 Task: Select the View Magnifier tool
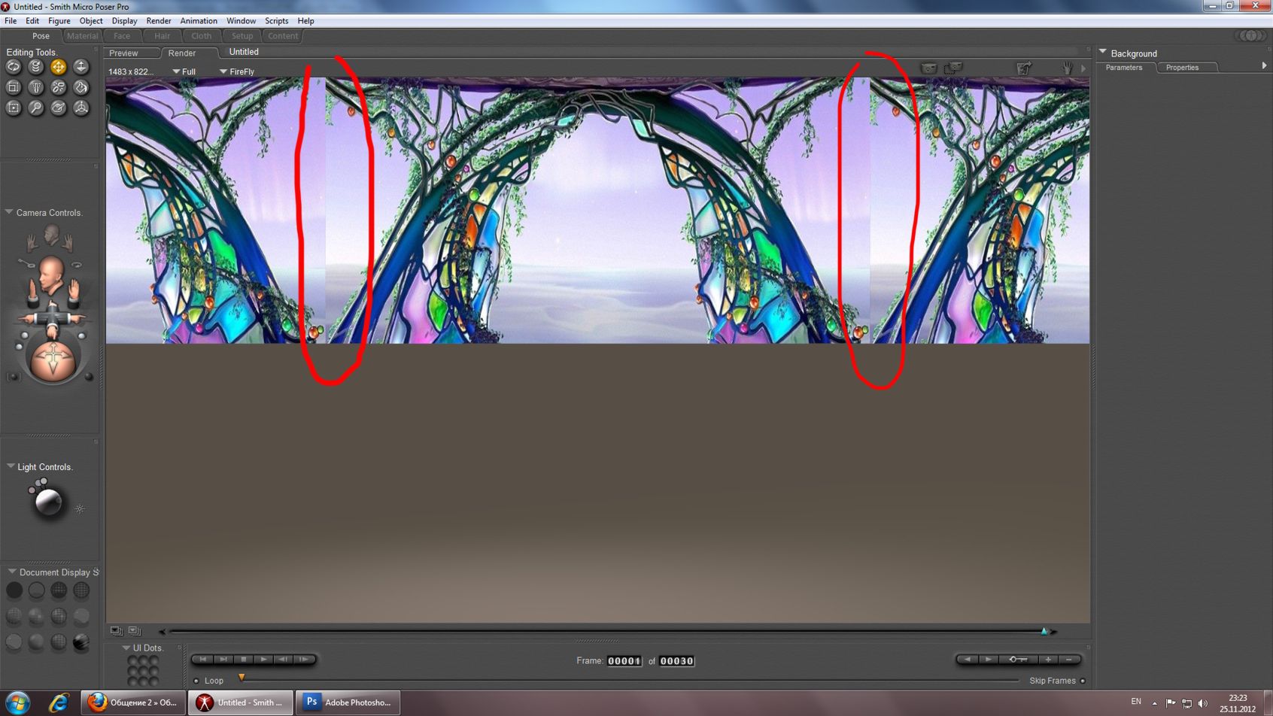click(x=35, y=108)
